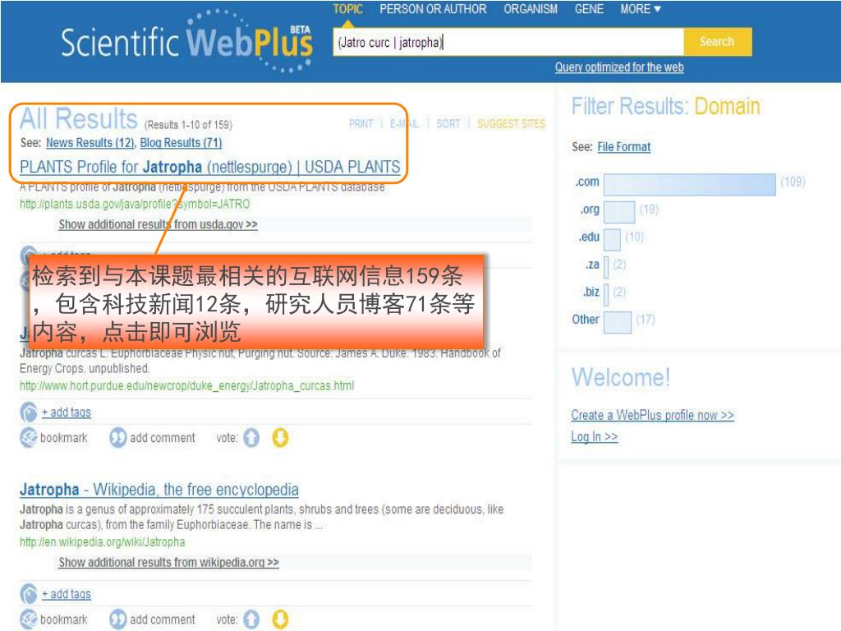Open the hort.purdue.edu URL
The height and width of the screenshot is (631, 841).
[186, 386]
